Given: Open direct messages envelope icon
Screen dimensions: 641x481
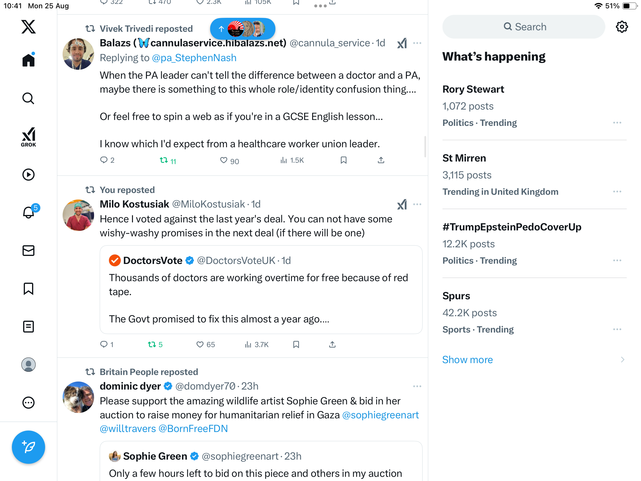Looking at the screenshot, I should coord(28,251).
